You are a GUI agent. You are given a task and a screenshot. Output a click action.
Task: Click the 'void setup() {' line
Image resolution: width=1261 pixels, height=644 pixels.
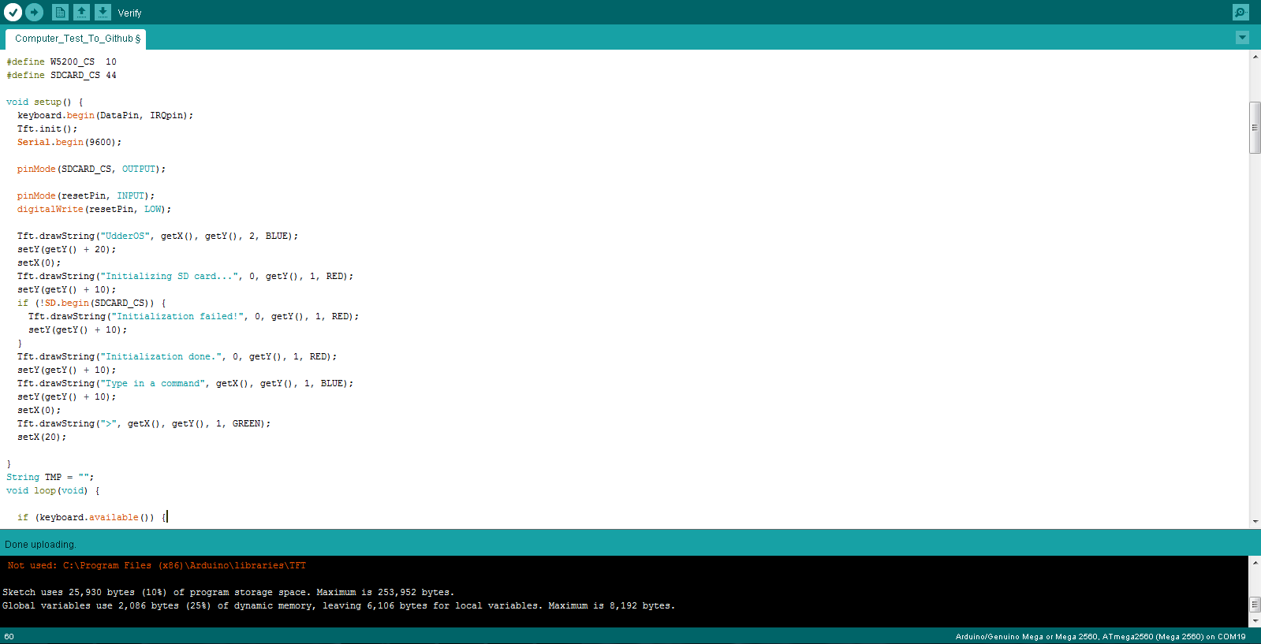click(45, 102)
